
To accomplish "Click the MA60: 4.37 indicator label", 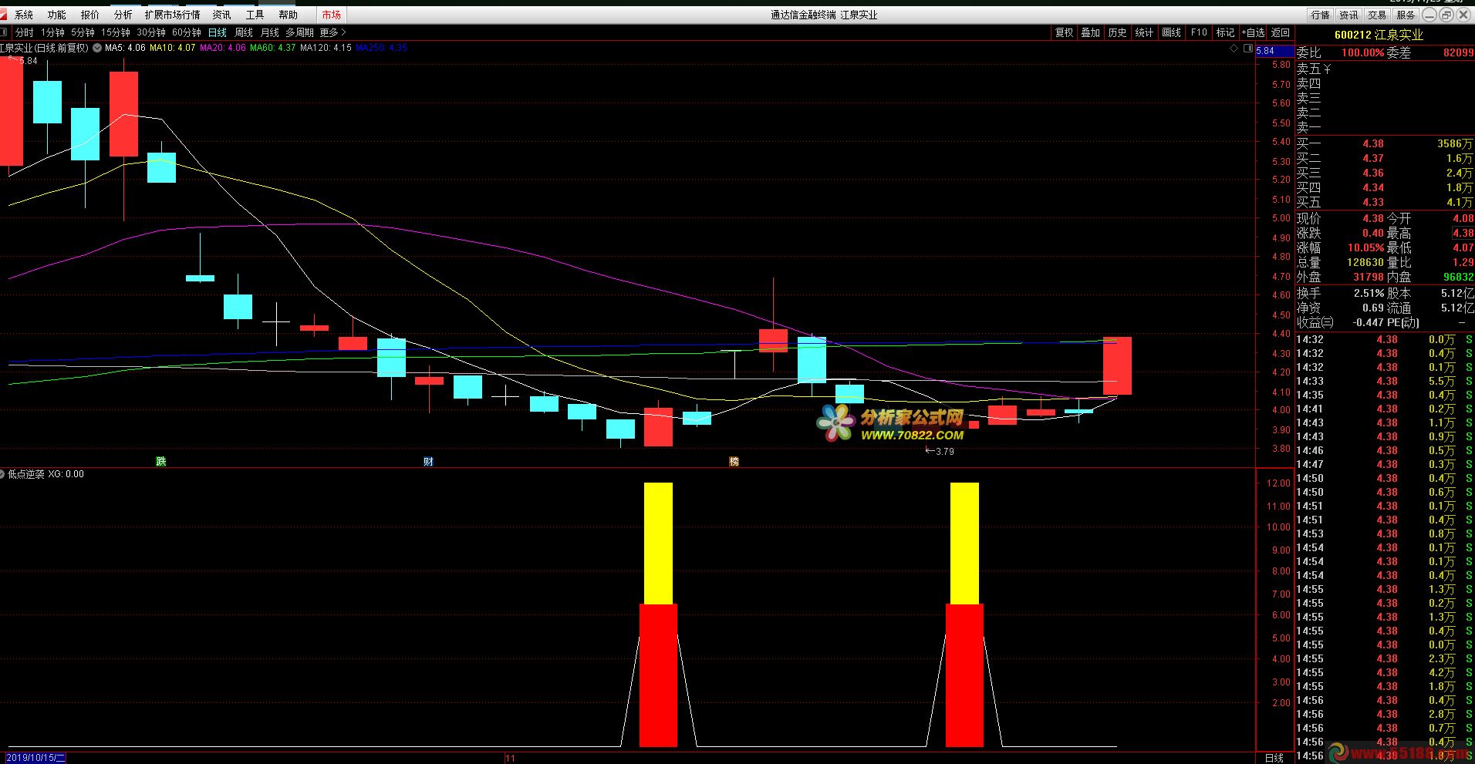I will 273,48.
